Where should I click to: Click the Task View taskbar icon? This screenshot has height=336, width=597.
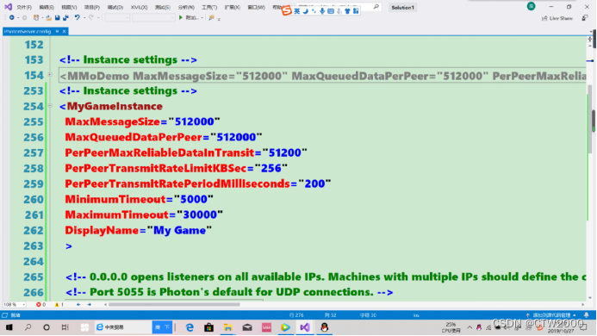point(65,327)
